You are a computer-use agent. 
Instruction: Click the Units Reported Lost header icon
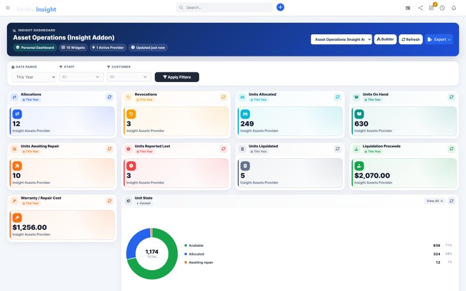point(128,149)
